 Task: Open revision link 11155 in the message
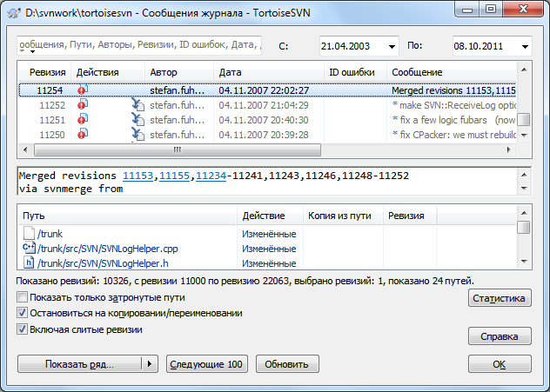(174, 176)
